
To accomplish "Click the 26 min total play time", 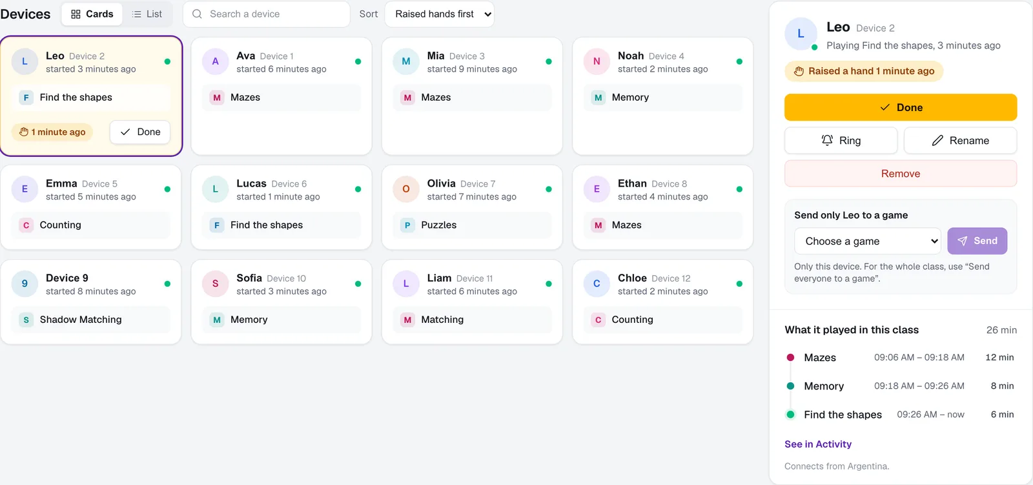I will [x=1001, y=330].
